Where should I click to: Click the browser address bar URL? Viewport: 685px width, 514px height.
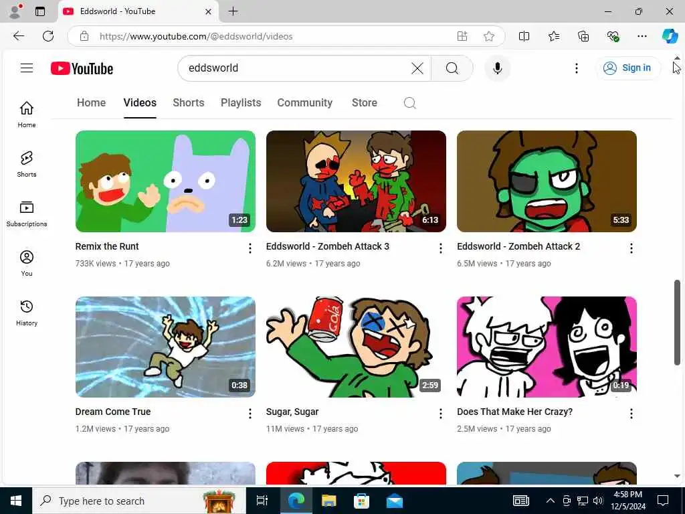coord(196,36)
